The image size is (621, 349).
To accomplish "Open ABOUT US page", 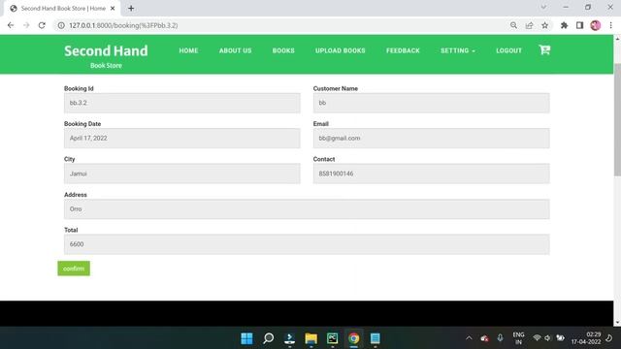I will (235, 50).
